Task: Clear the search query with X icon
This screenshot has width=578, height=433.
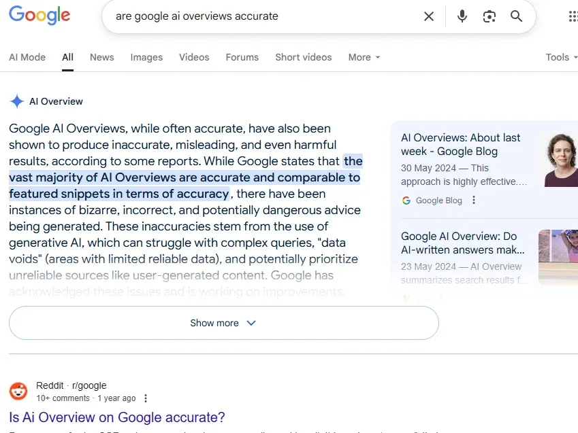Action: [x=429, y=16]
